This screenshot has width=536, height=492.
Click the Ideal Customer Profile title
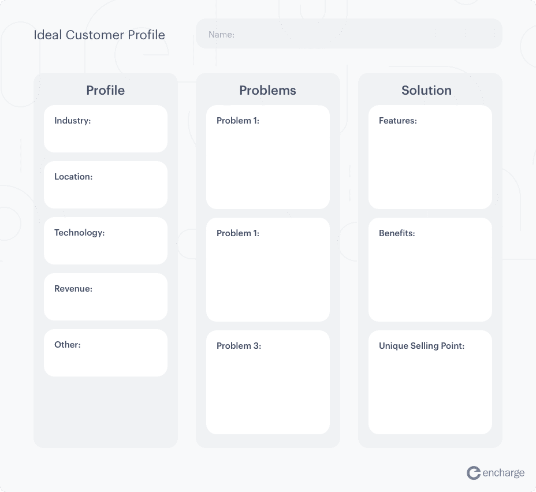coord(99,35)
